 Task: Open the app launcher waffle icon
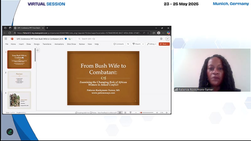[x=6, y=39]
